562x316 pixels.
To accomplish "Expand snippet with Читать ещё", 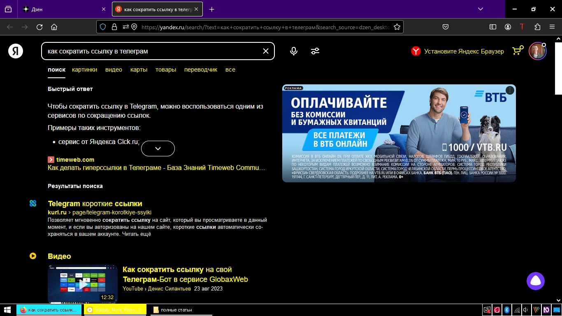I will pos(137,234).
